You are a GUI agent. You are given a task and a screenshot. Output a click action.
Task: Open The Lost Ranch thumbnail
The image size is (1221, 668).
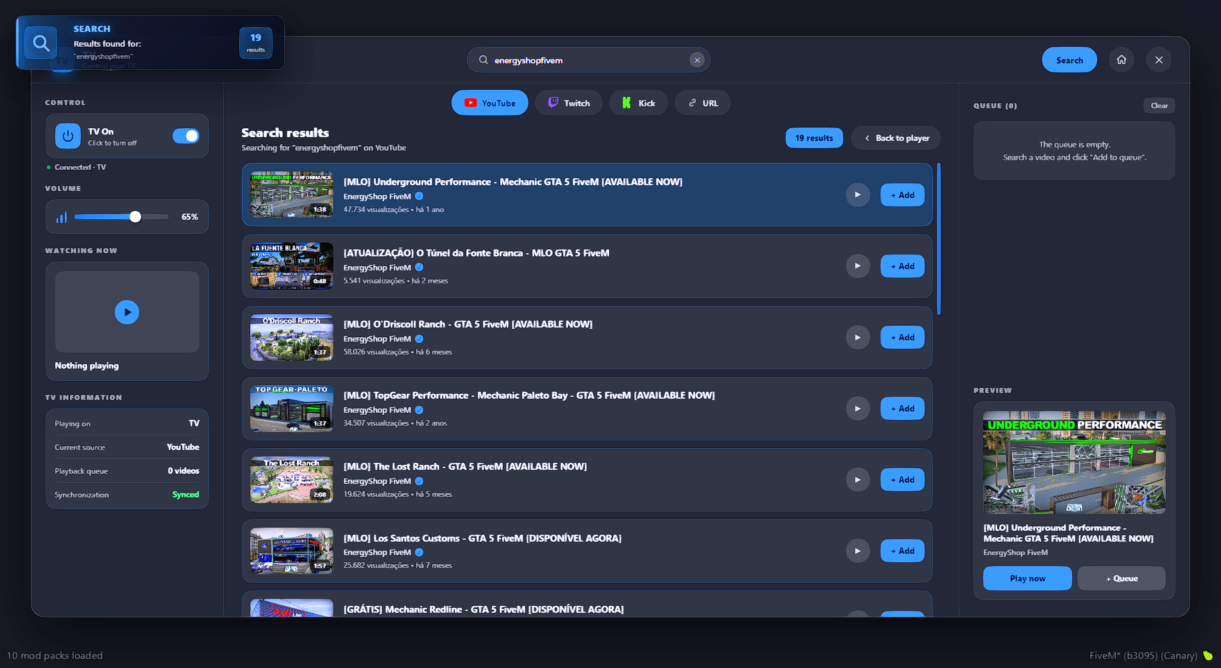coord(292,480)
